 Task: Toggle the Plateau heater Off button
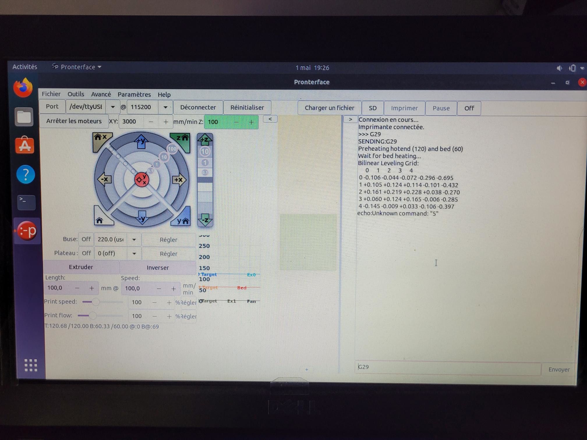click(86, 253)
